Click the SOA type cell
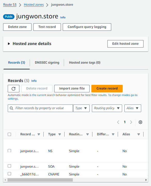 point(51,167)
